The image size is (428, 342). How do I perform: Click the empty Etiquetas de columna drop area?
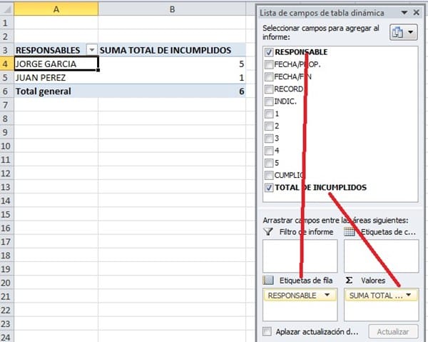[x=382, y=256]
